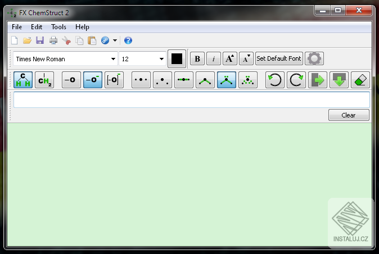379x254 pixels.
Task: Minimize the FX ChemStruct window
Action: 322,10
